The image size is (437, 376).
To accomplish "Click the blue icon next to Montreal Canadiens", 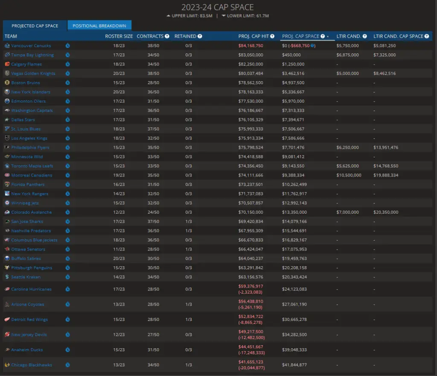I will pyautogui.click(x=67, y=175).
